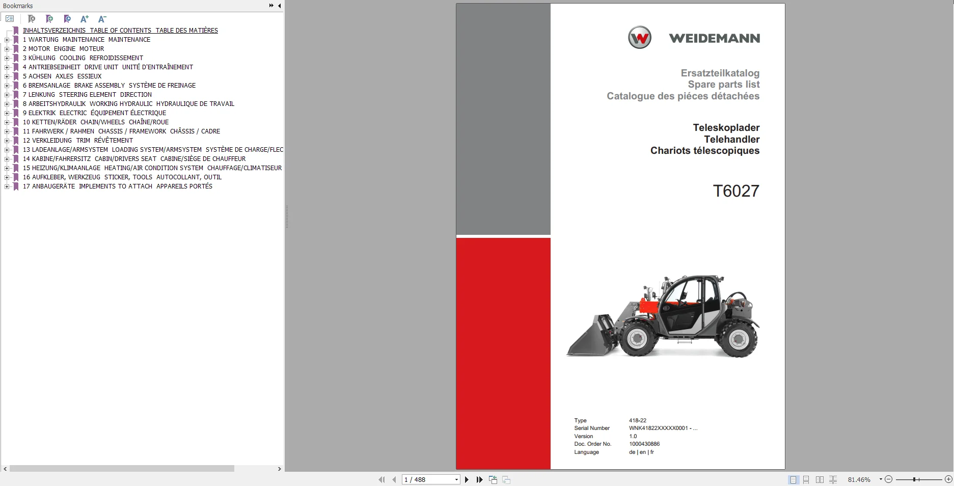This screenshot has height=486, width=954.
Task: Delete the selected bookmark
Action: tap(32, 19)
